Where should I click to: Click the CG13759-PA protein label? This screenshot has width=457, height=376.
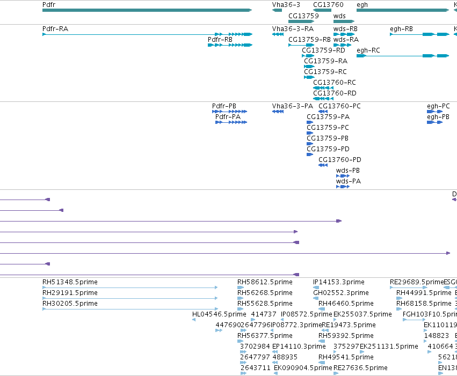click(x=328, y=117)
